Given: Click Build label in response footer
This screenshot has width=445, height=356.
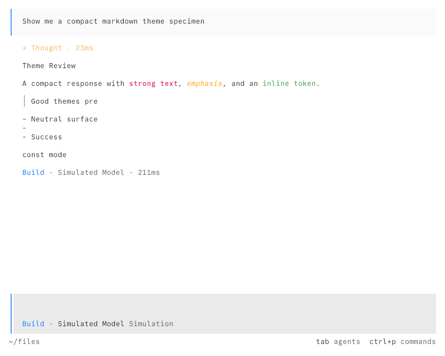Looking at the screenshot, I should point(33,173).
